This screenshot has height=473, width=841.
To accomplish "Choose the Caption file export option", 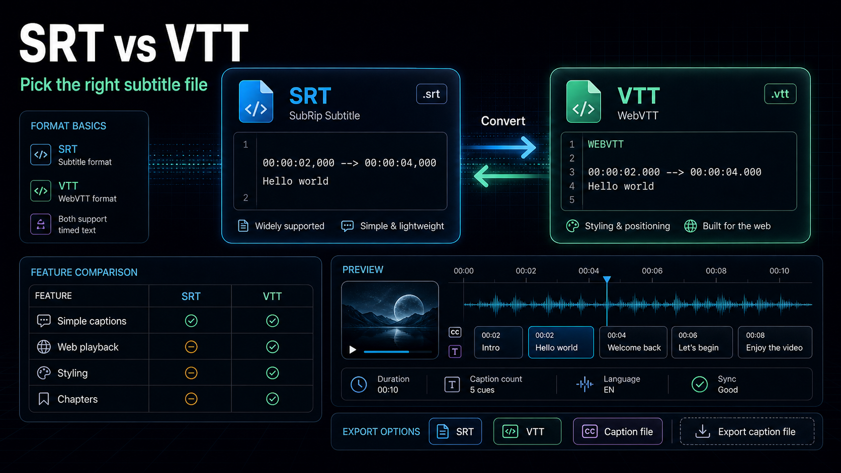I will pyautogui.click(x=618, y=431).
